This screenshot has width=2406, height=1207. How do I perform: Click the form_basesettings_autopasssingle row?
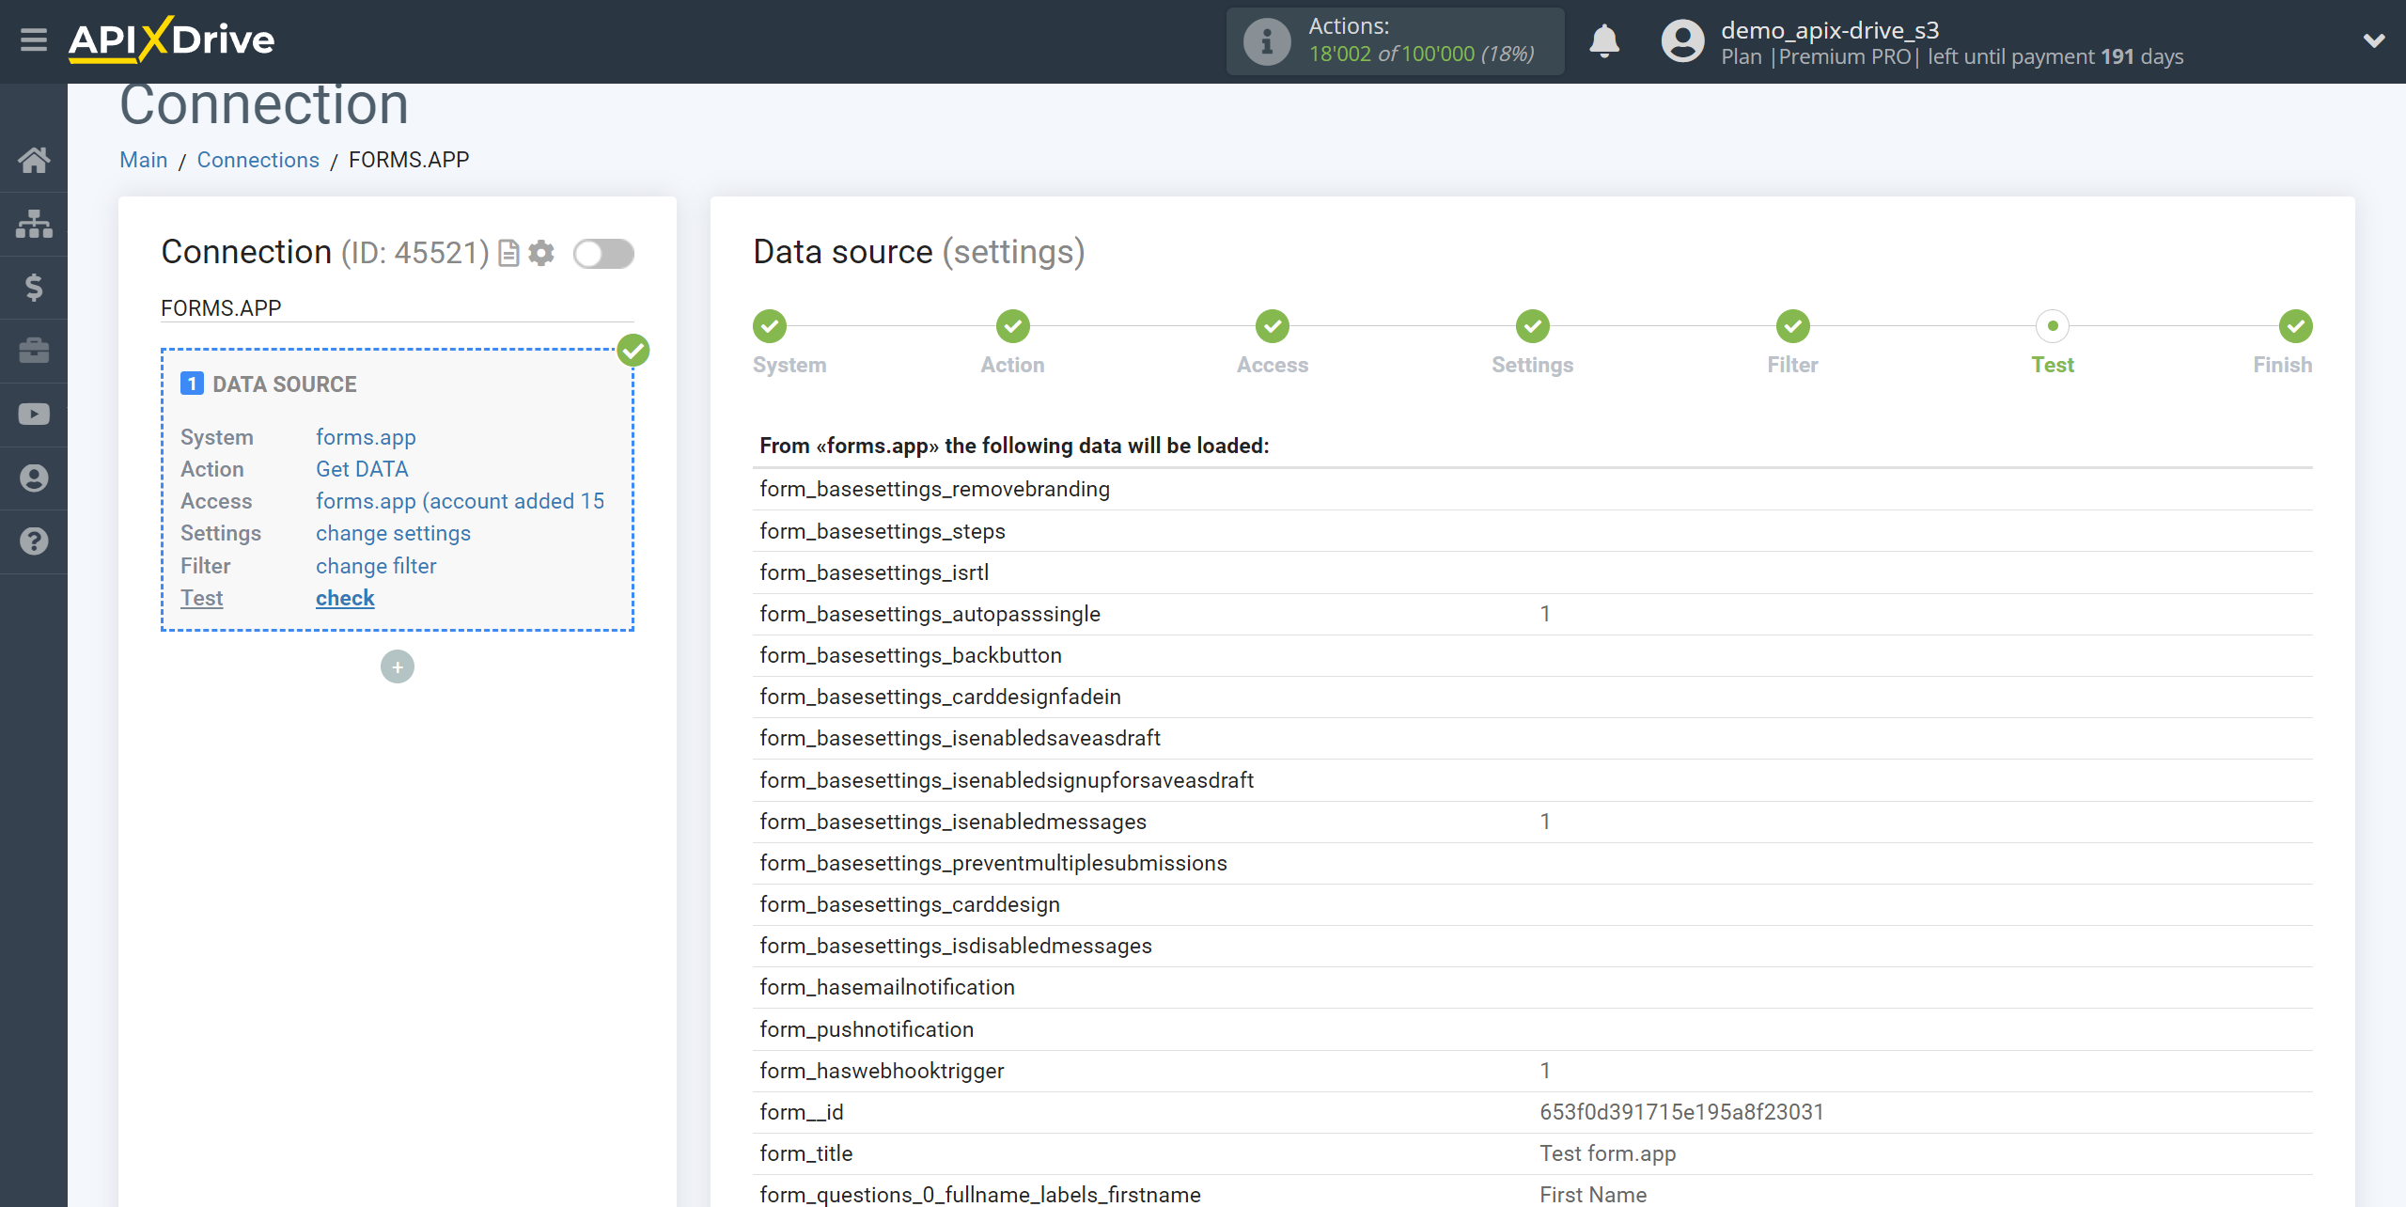pos(1532,614)
